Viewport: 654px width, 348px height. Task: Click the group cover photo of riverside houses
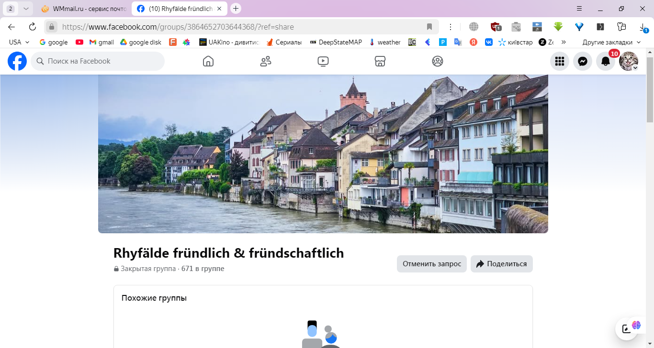323,154
